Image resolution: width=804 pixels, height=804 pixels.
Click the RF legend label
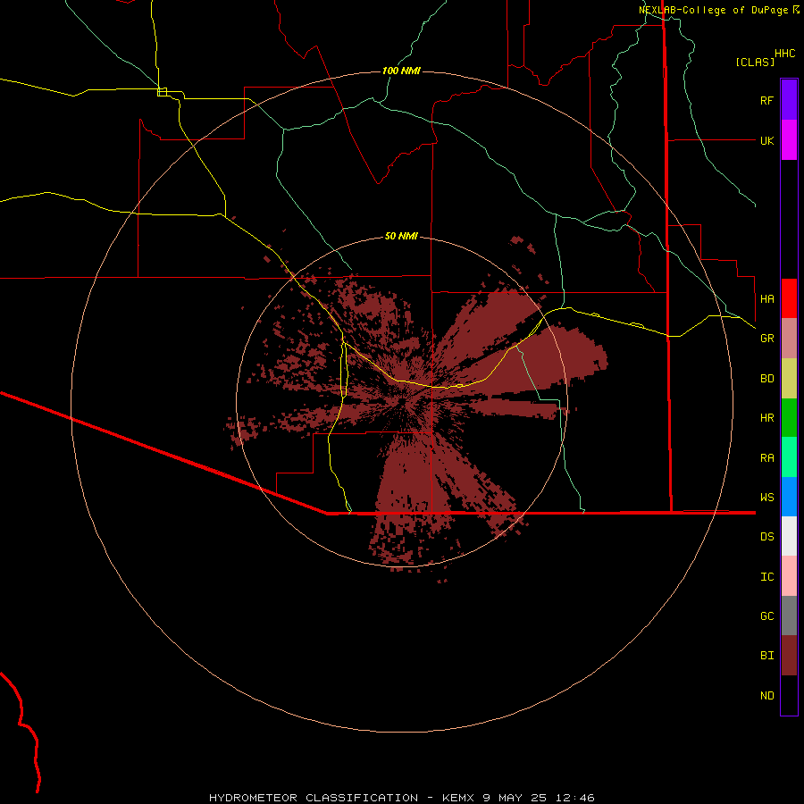766,100
